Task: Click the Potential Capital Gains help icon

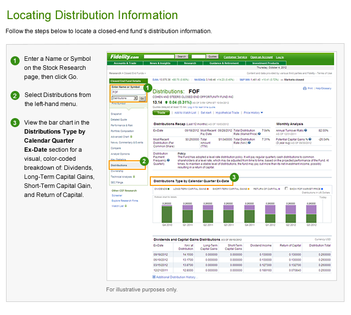Action: tap(309, 139)
